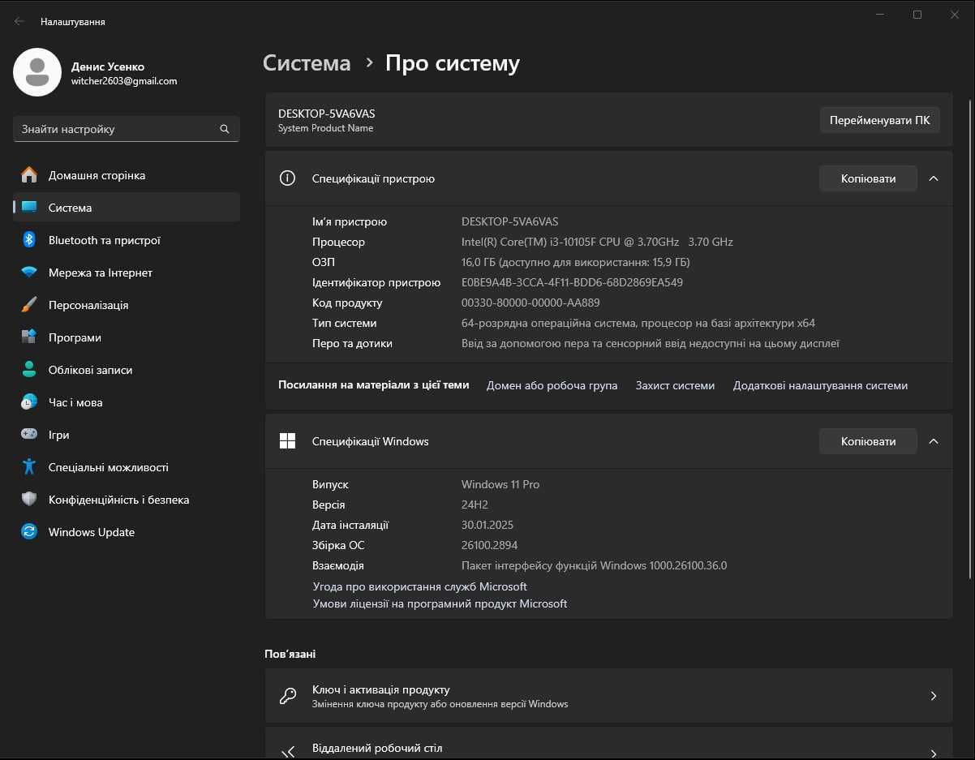The height and width of the screenshot is (760, 975).
Task: Open the Захист системи link
Action: click(675, 385)
